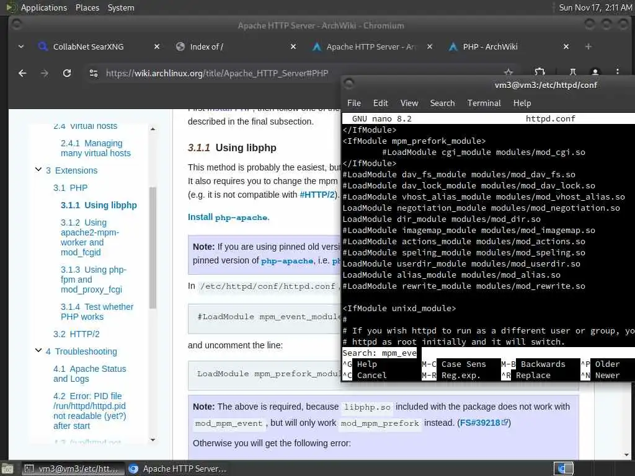
Task: Switch to CollabNet SearXNG tab
Action: [x=88, y=47]
